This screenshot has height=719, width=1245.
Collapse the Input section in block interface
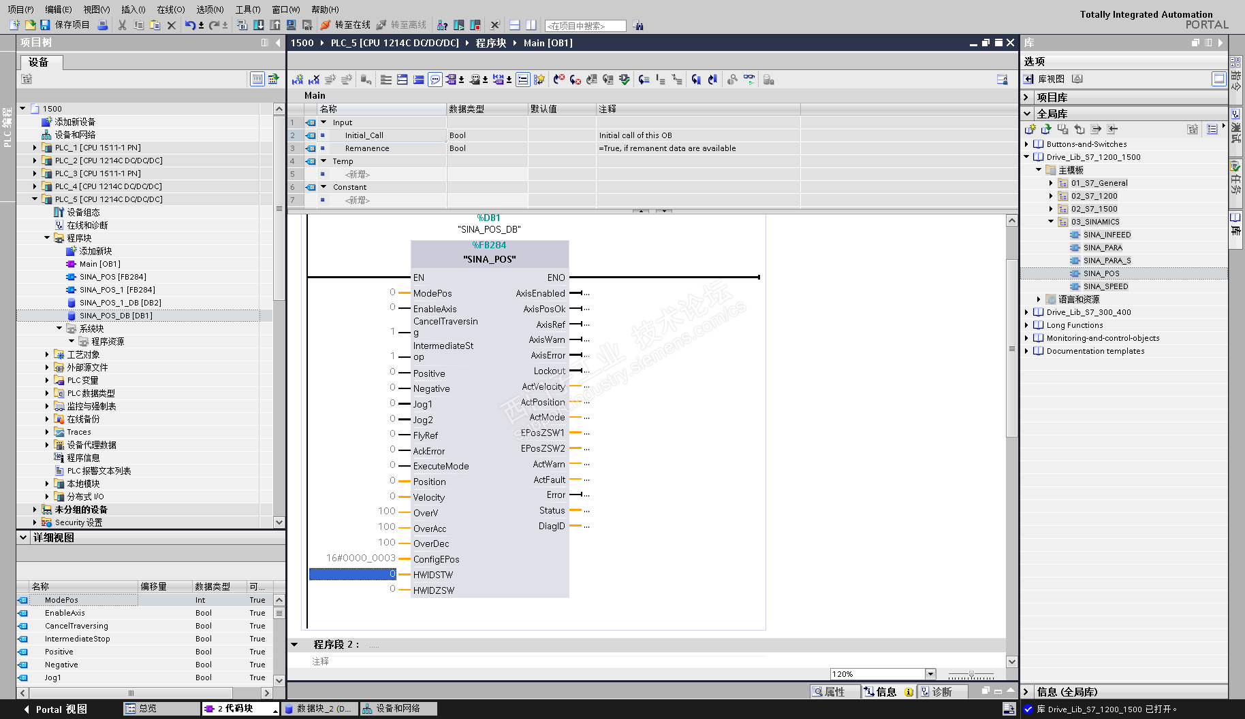pos(324,122)
